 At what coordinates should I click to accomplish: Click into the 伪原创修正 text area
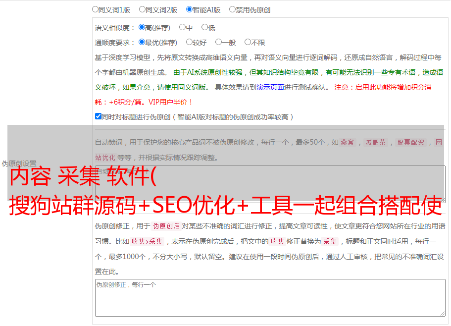tap(270, 297)
